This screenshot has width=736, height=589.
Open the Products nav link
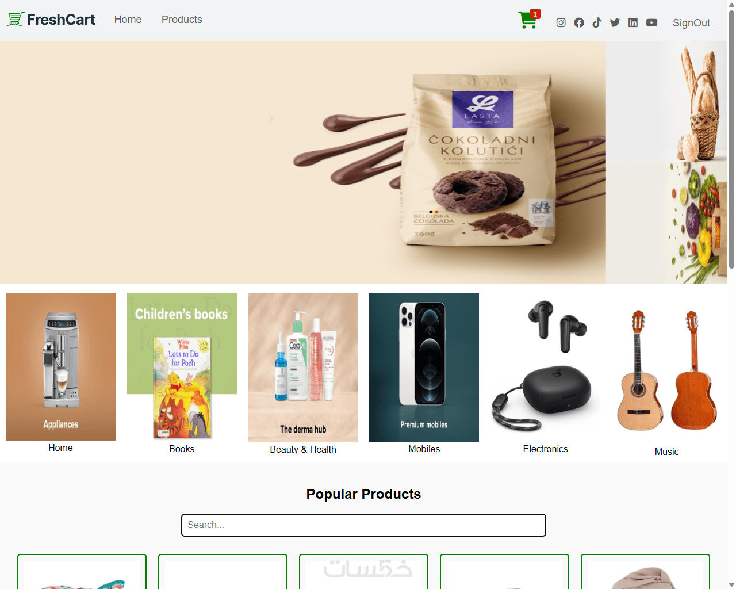pos(182,20)
